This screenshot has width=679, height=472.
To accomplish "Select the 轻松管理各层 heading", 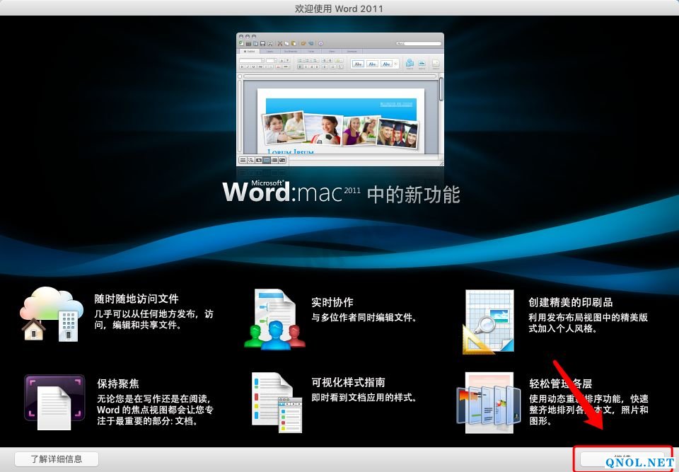I will click(x=560, y=384).
